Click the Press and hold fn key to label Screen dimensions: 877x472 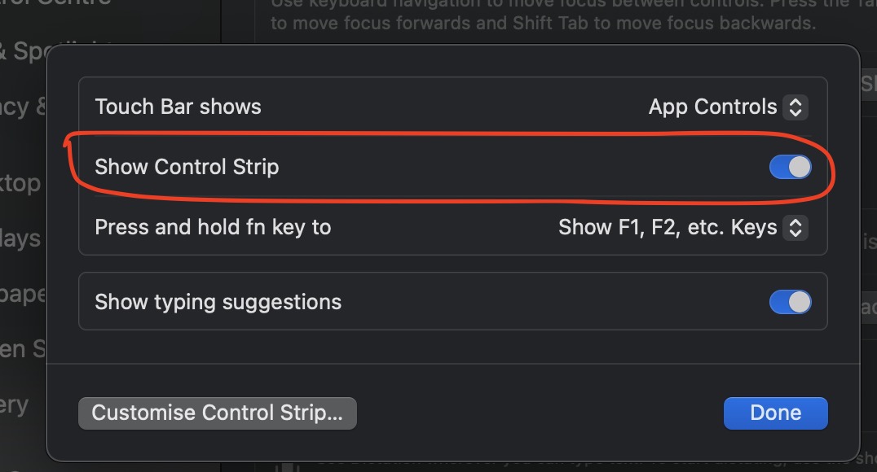(213, 227)
